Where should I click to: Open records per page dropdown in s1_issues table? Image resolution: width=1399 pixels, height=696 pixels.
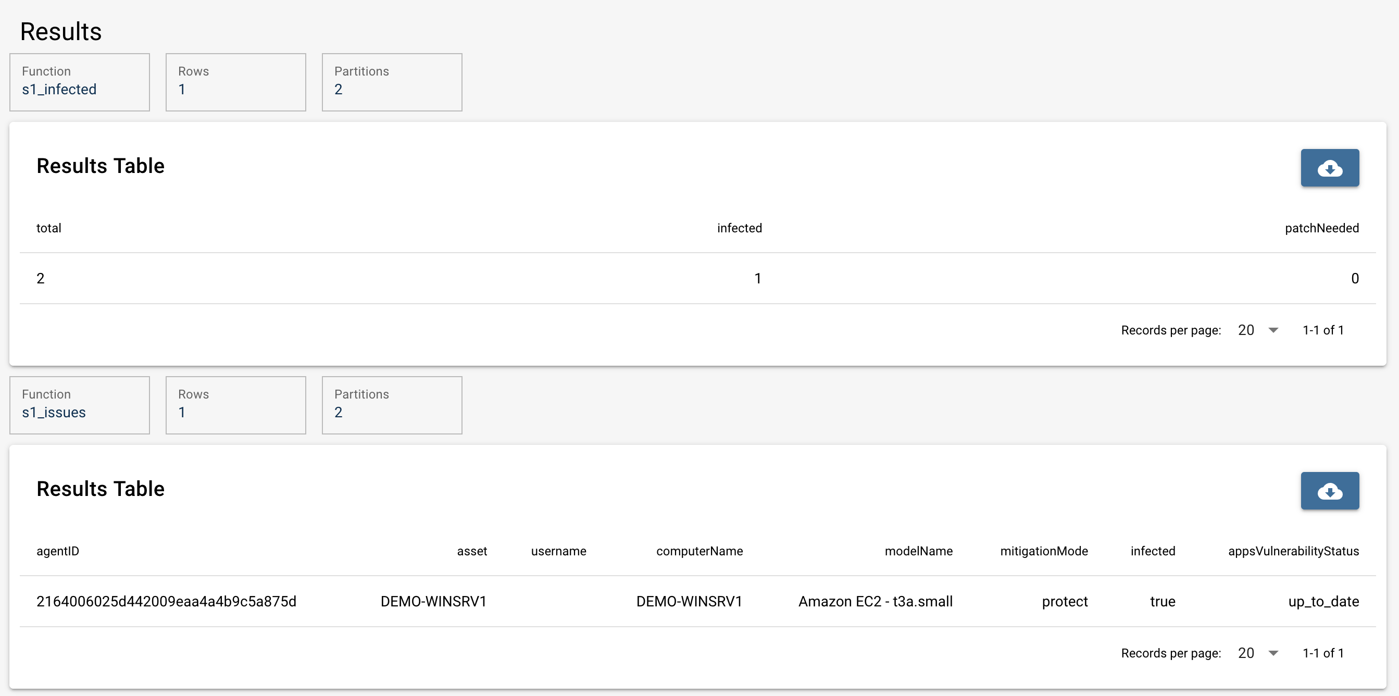tap(1258, 653)
